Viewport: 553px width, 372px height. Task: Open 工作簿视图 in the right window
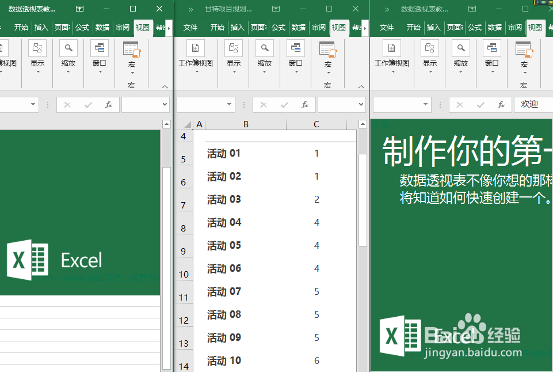click(x=392, y=57)
